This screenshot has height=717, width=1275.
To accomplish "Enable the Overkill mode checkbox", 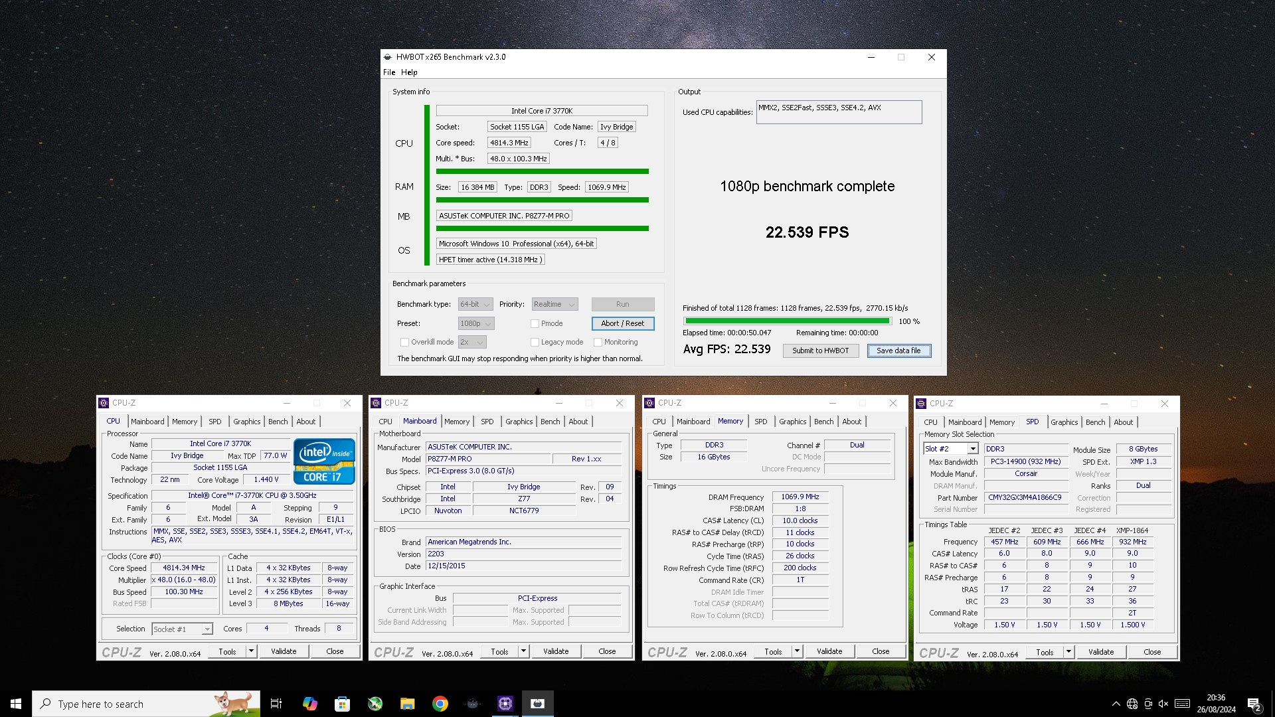I will (x=404, y=342).
